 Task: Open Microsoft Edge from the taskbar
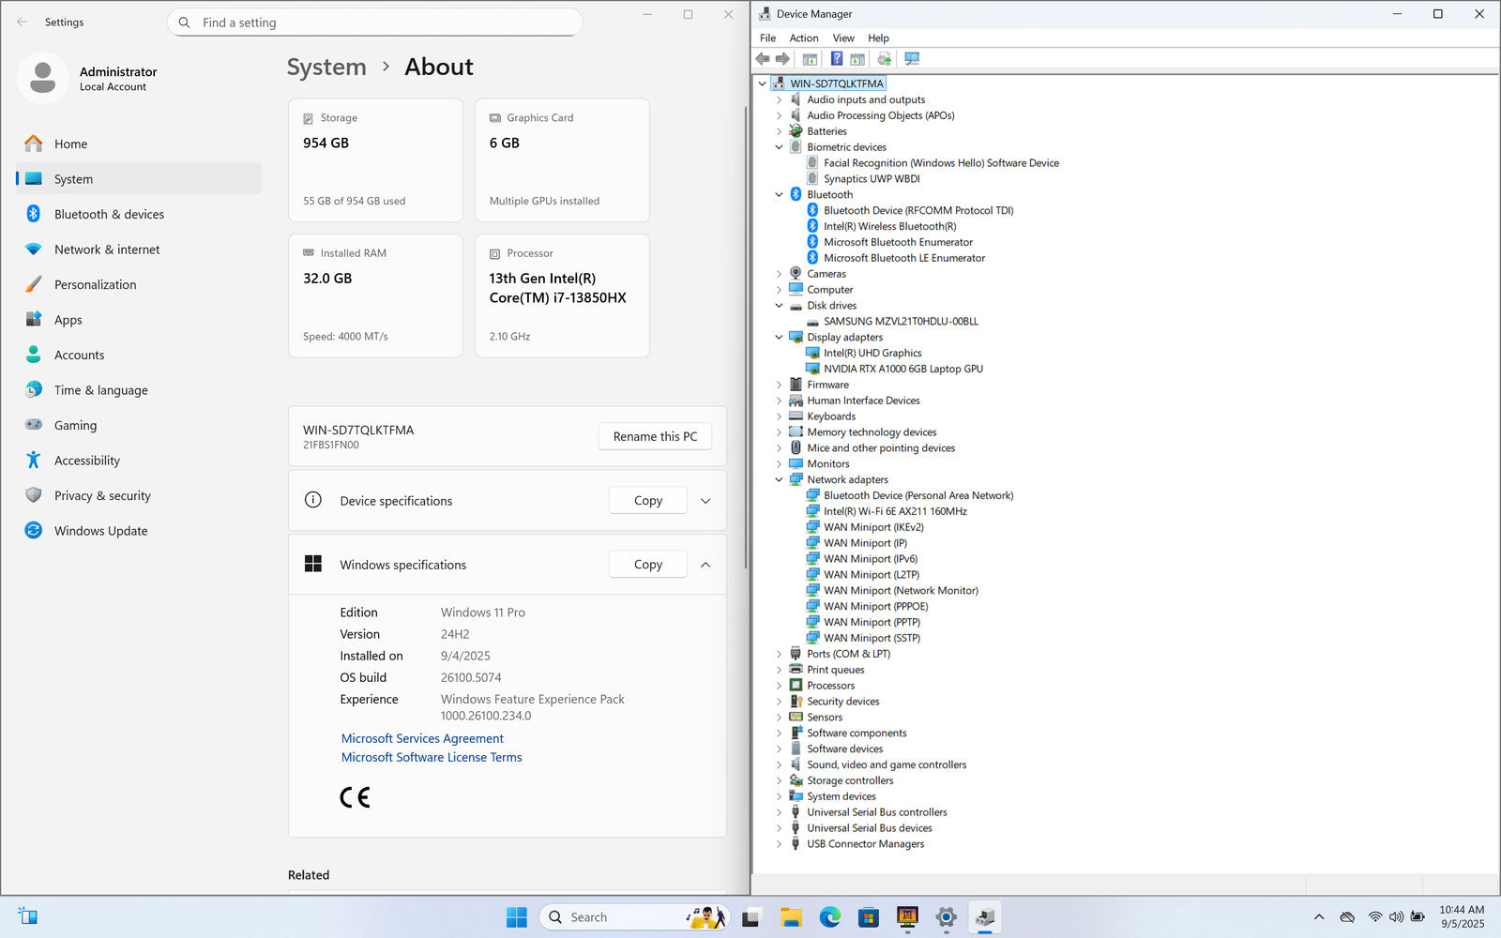point(829,917)
